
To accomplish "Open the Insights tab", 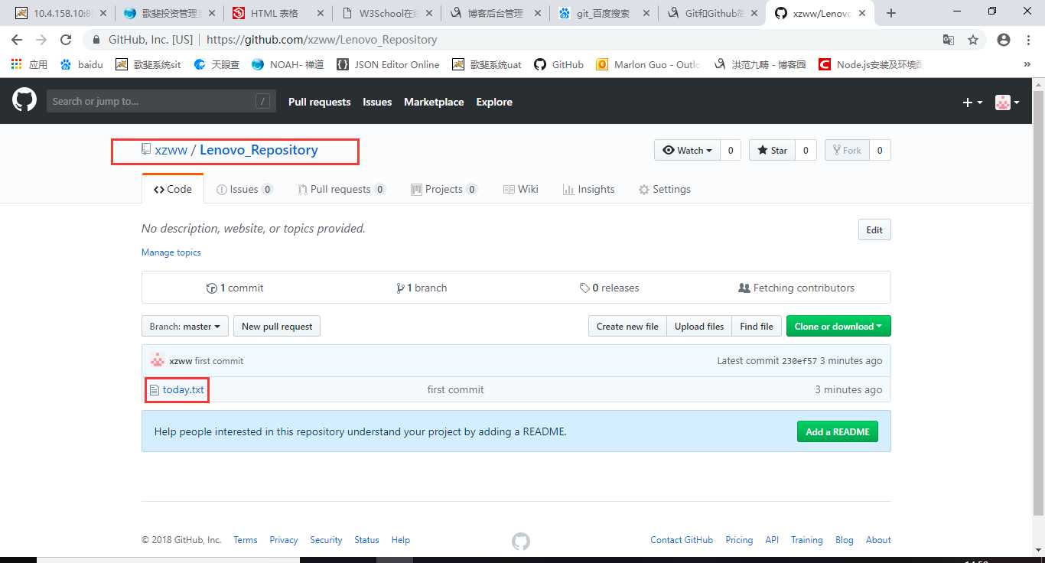I will click(x=589, y=189).
